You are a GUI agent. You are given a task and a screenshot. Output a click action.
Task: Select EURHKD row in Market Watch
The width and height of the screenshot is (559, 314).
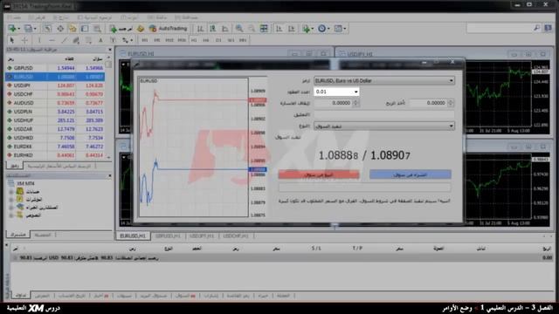click(x=55, y=155)
